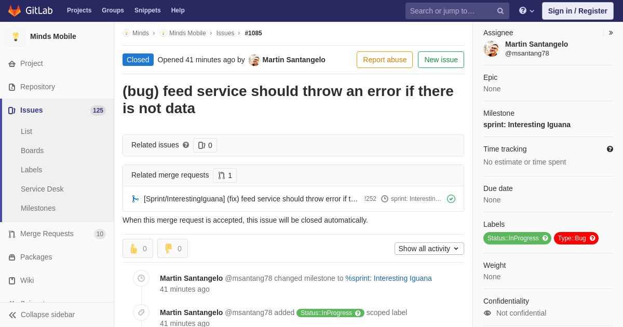Open Show all activity dropdown
The image size is (623, 327).
click(x=429, y=249)
